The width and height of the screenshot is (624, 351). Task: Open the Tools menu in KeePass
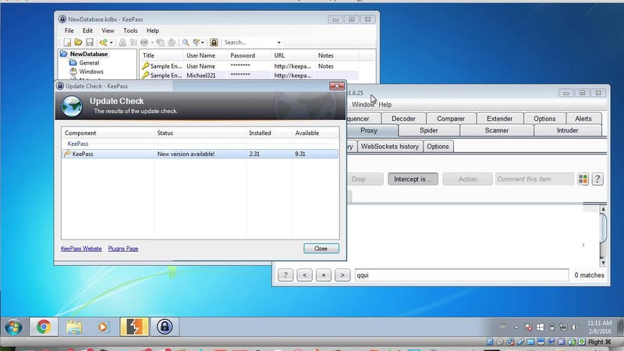coord(130,30)
